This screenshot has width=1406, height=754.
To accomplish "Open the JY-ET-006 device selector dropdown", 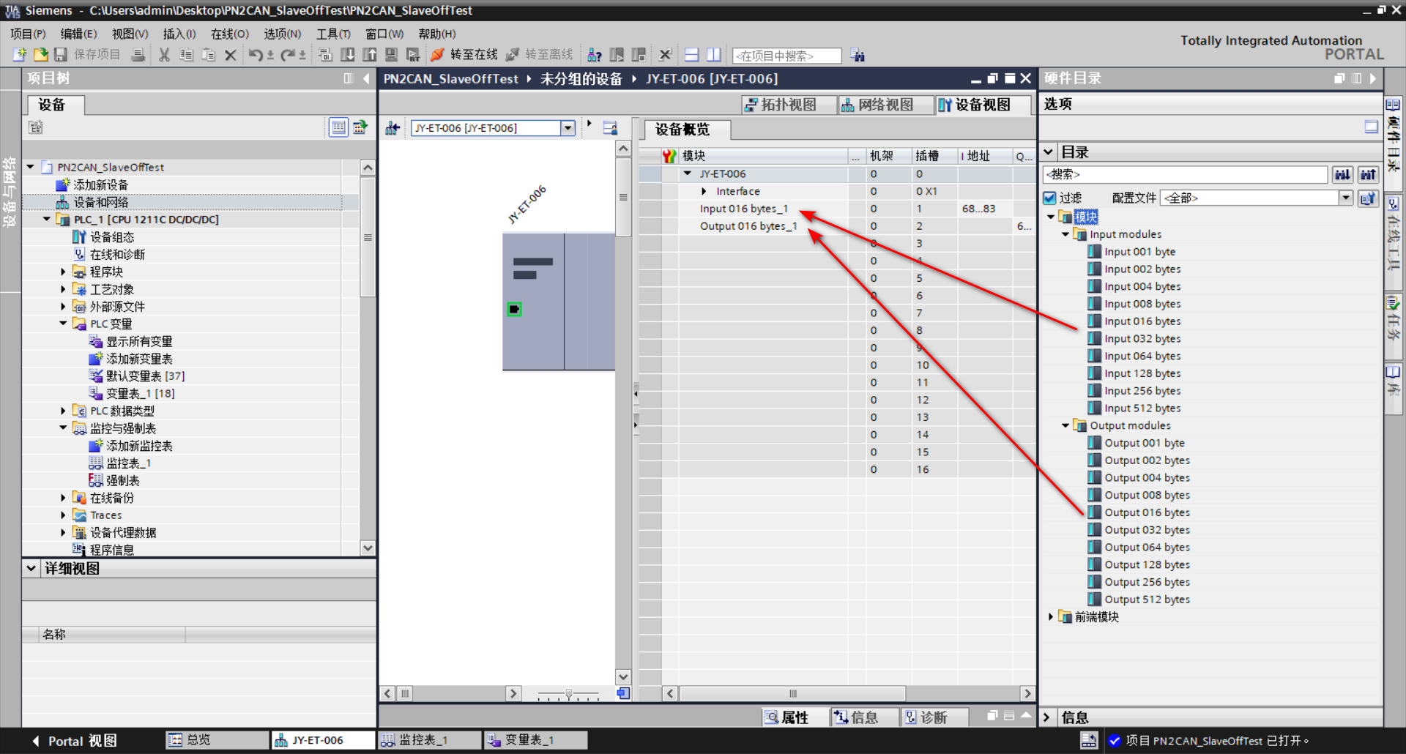I will (568, 128).
